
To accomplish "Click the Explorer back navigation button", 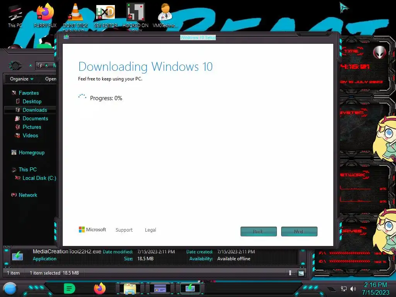I will click(15, 66).
